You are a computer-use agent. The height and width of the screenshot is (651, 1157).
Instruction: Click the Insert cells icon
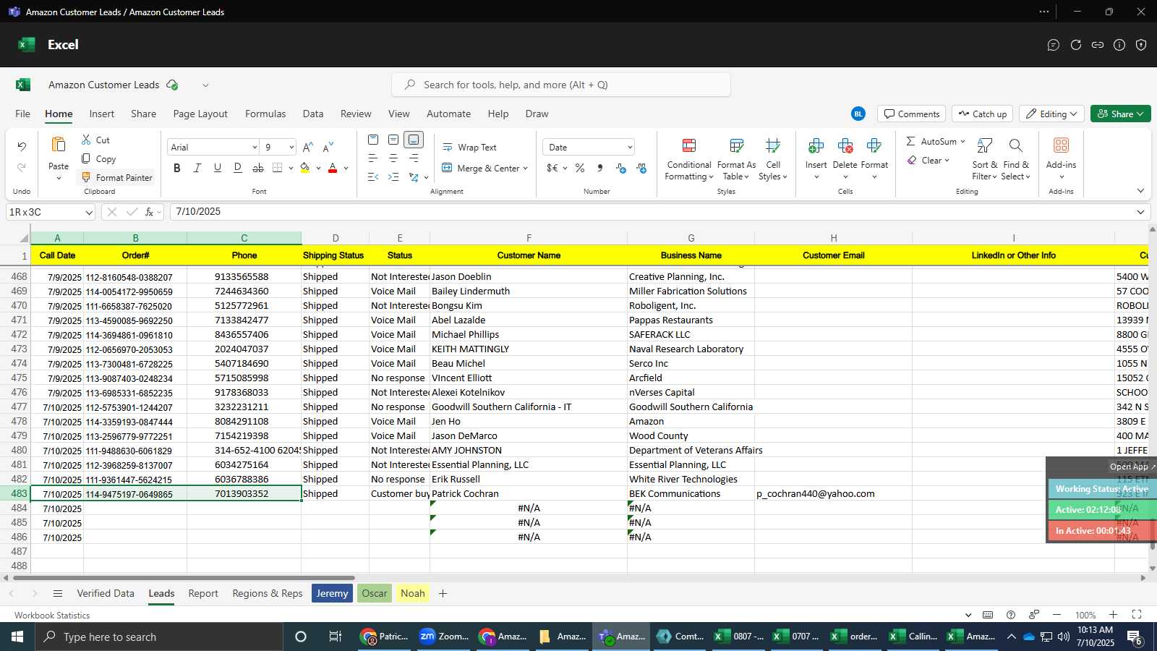point(816,146)
